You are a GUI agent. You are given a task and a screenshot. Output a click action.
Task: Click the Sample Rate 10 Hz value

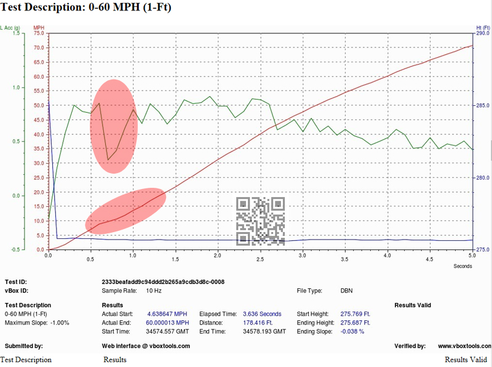point(154,290)
